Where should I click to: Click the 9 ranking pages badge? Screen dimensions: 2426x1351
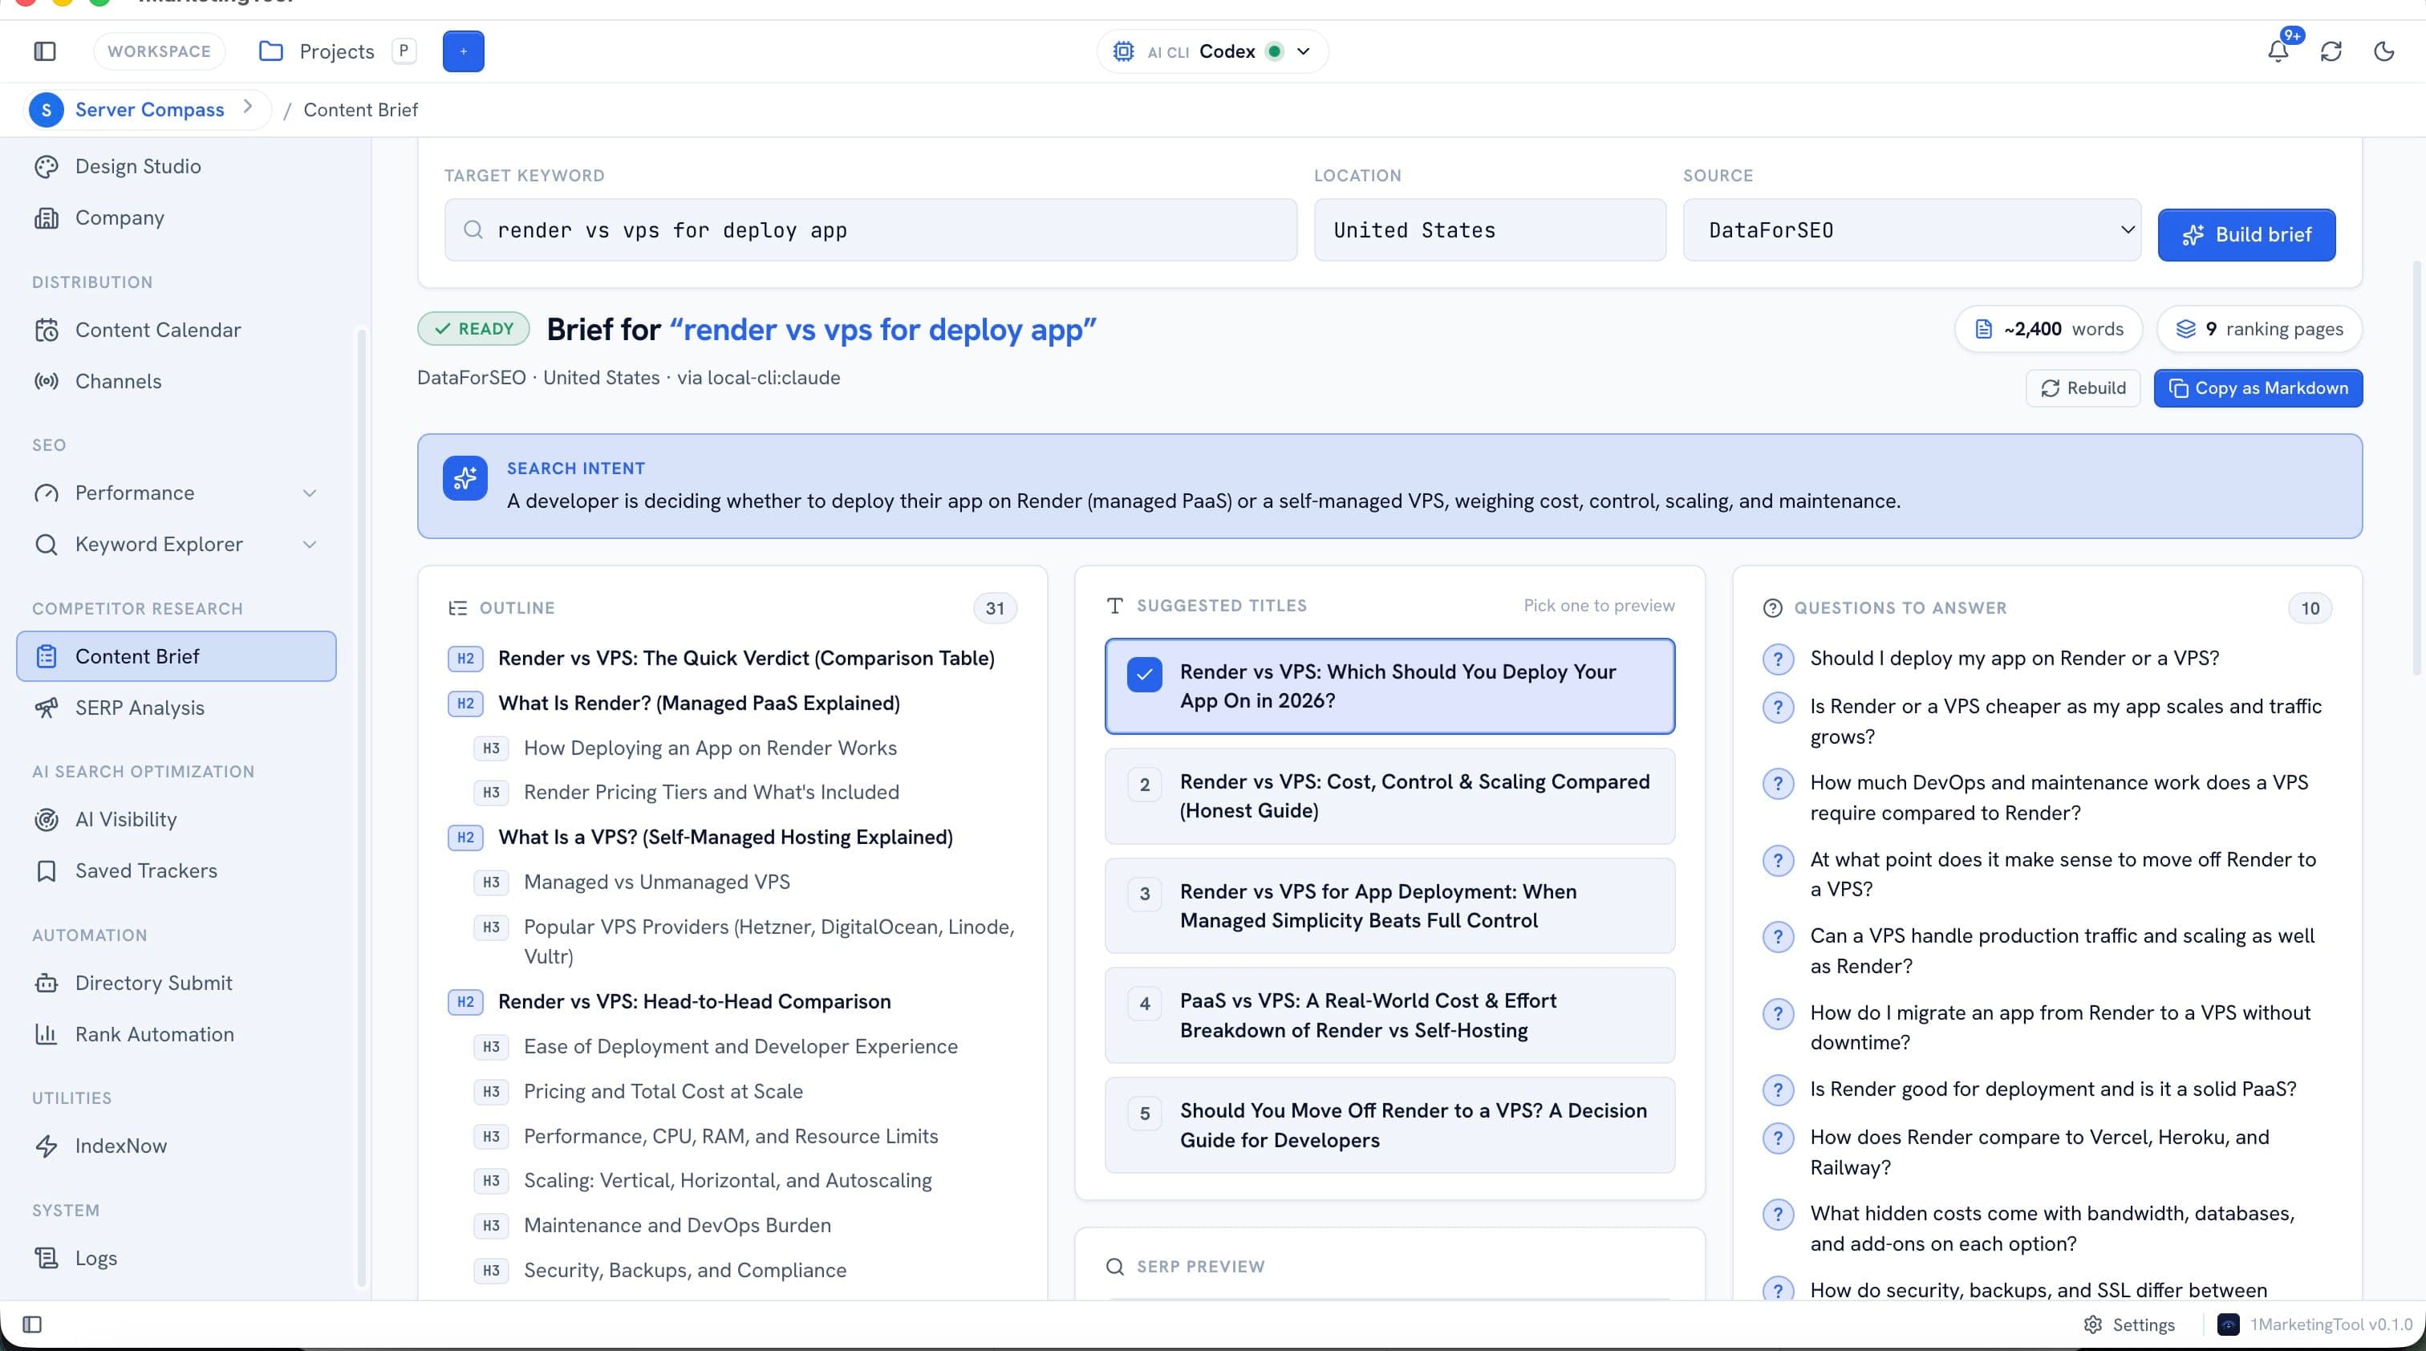2259,329
